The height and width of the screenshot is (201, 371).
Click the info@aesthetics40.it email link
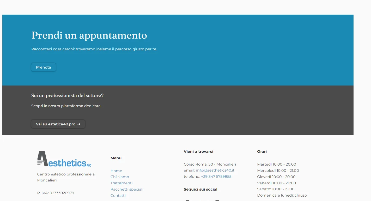(215, 170)
